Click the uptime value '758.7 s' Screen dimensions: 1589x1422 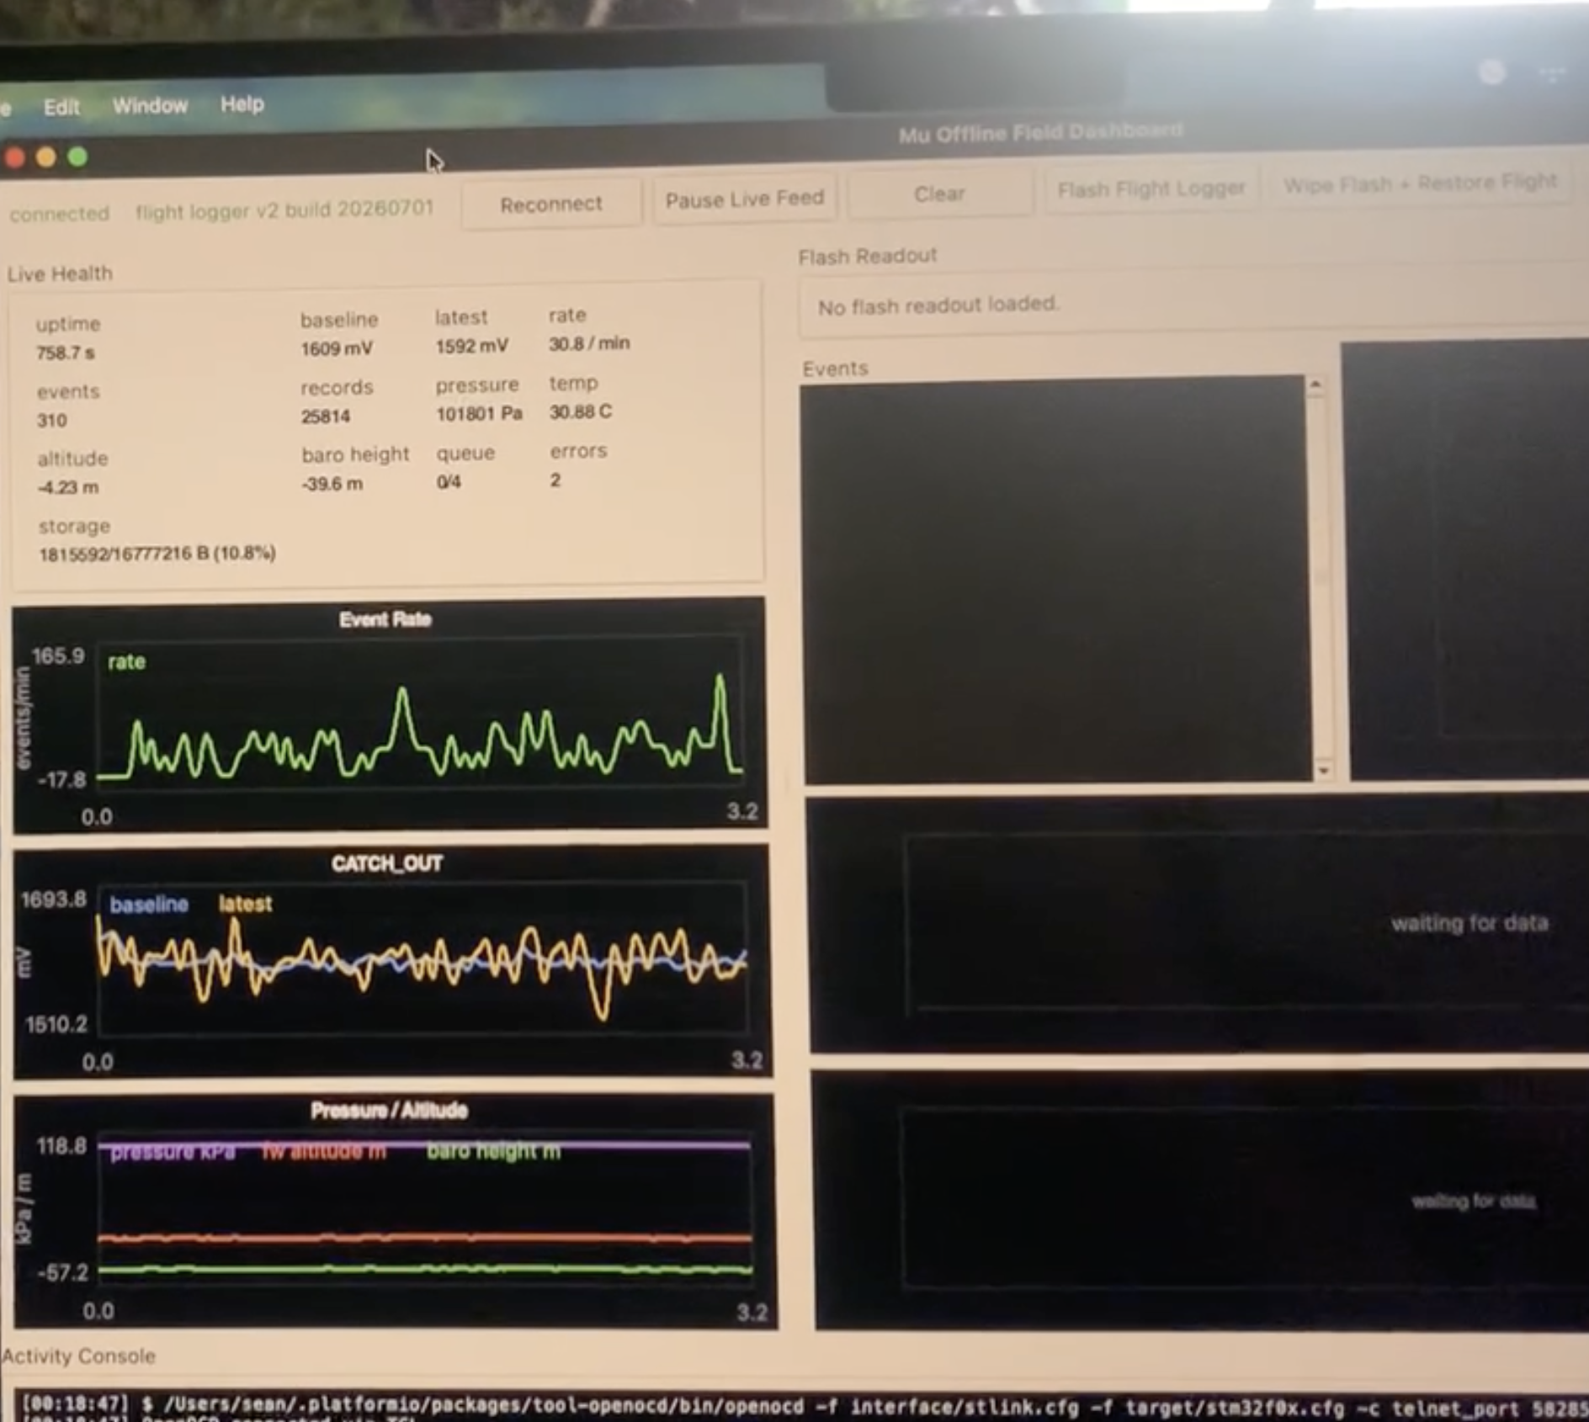[x=66, y=353]
